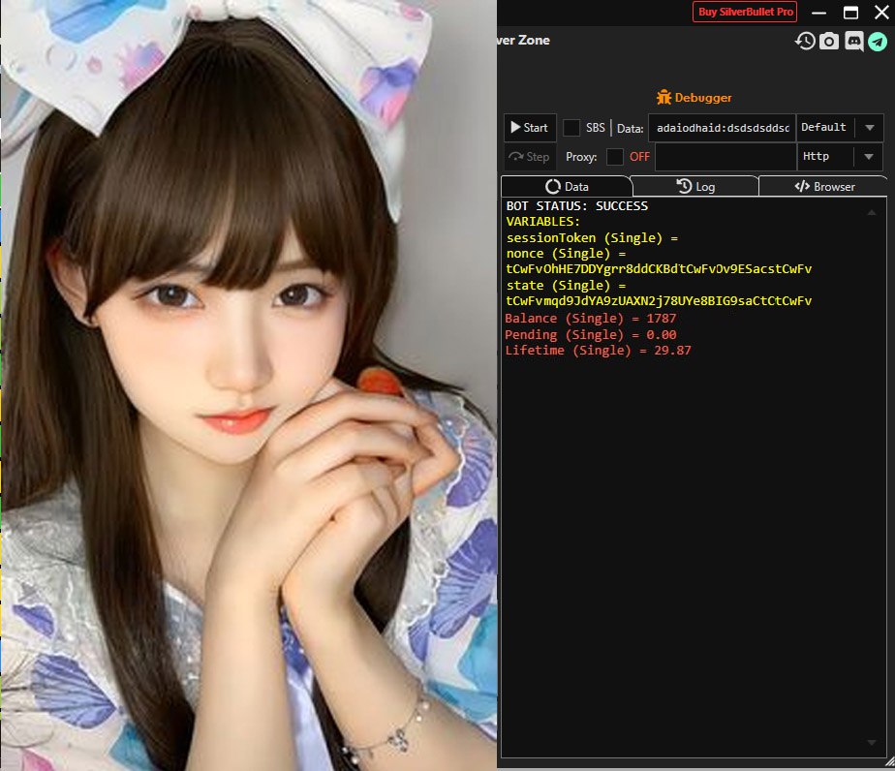Click the Pending (Single) = 0.00 line
Image resolution: width=895 pixels, height=771 pixels.
click(x=591, y=334)
